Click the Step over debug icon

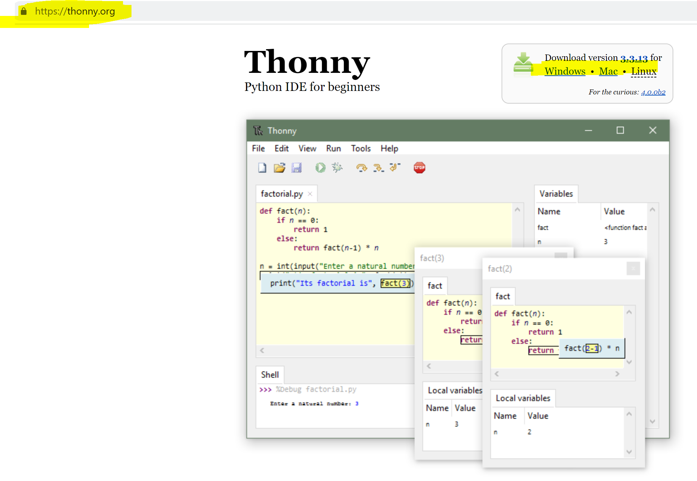(x=361, y=168)
